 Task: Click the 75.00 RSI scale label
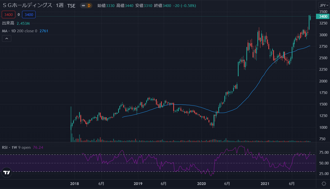pyautogui.click(x=324, y=152)
